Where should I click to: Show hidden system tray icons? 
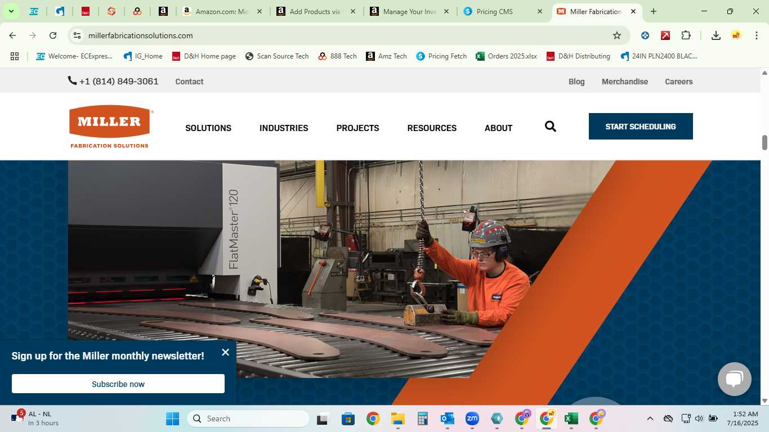[x=650, y=418]
